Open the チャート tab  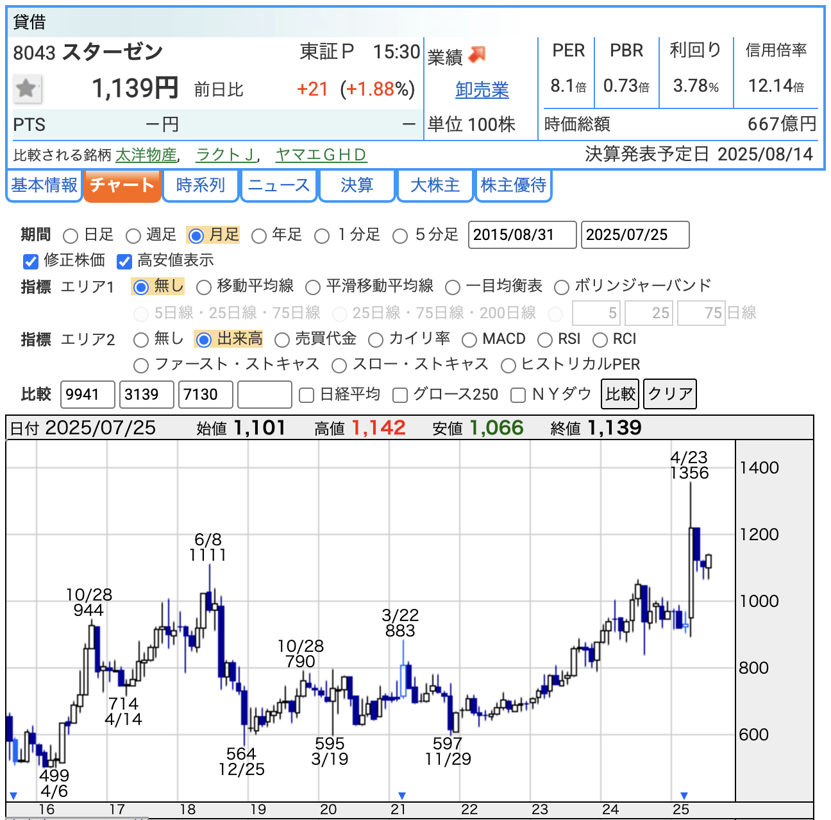pos(122,185)
